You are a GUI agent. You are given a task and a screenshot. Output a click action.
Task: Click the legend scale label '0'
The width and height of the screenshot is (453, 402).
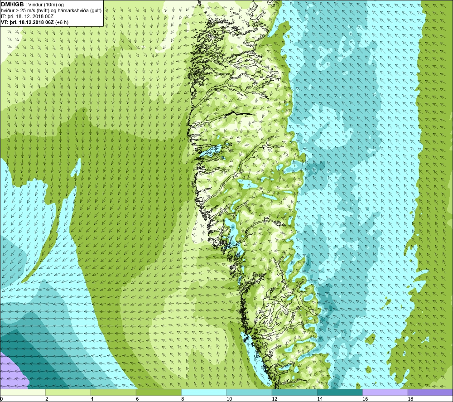[1, 399]
